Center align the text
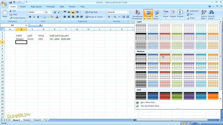Image resolution: width=223 pixels, height=125 pixels. tap(69, 17)
